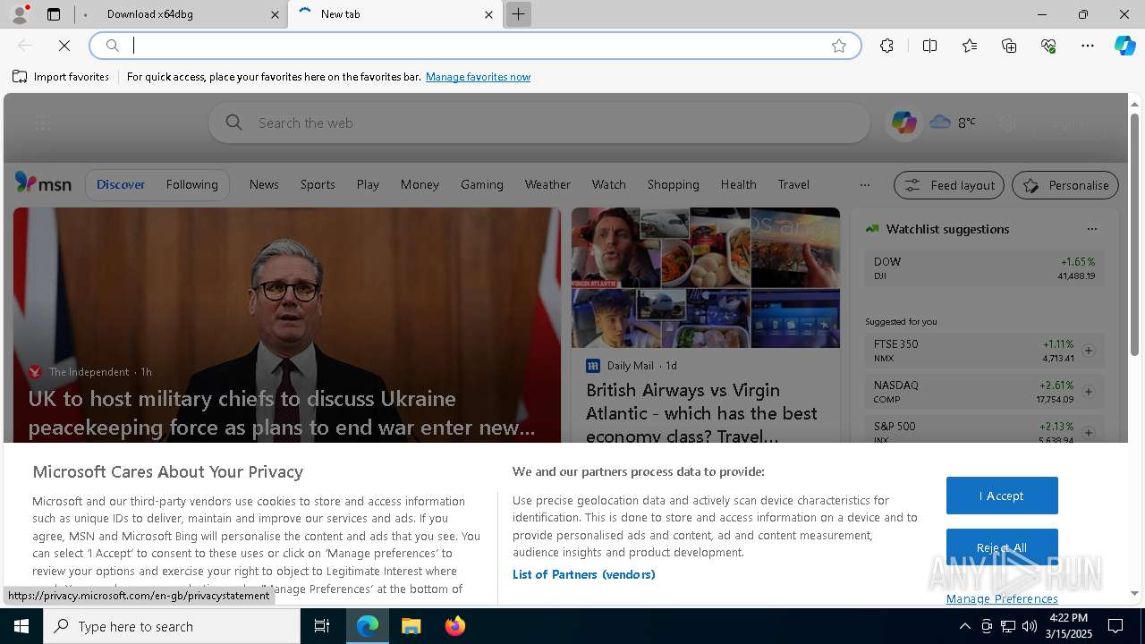Open News category
This screenshot has height=644, width=1145.
264,184
